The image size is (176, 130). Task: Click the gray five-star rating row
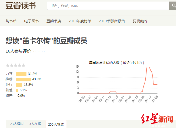(x=16, y=65)
